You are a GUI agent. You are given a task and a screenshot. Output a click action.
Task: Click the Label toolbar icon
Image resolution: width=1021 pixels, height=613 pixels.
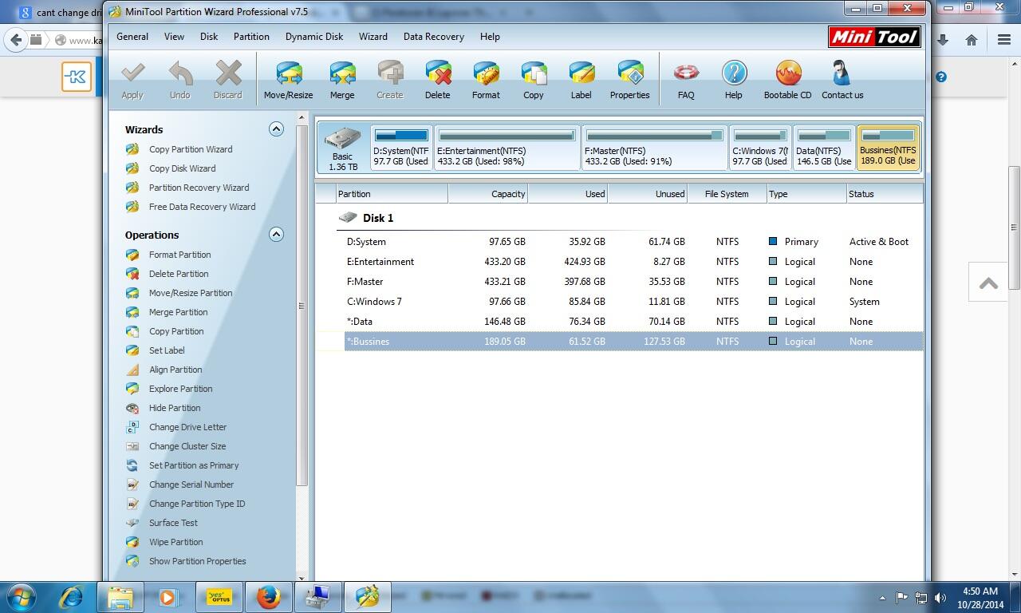tap(581, 80)
